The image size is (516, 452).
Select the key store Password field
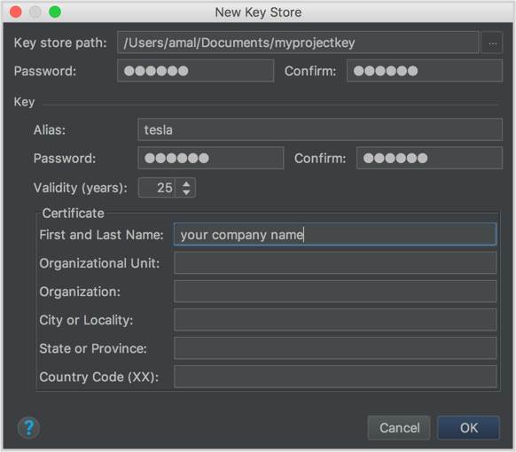[195, 71]
